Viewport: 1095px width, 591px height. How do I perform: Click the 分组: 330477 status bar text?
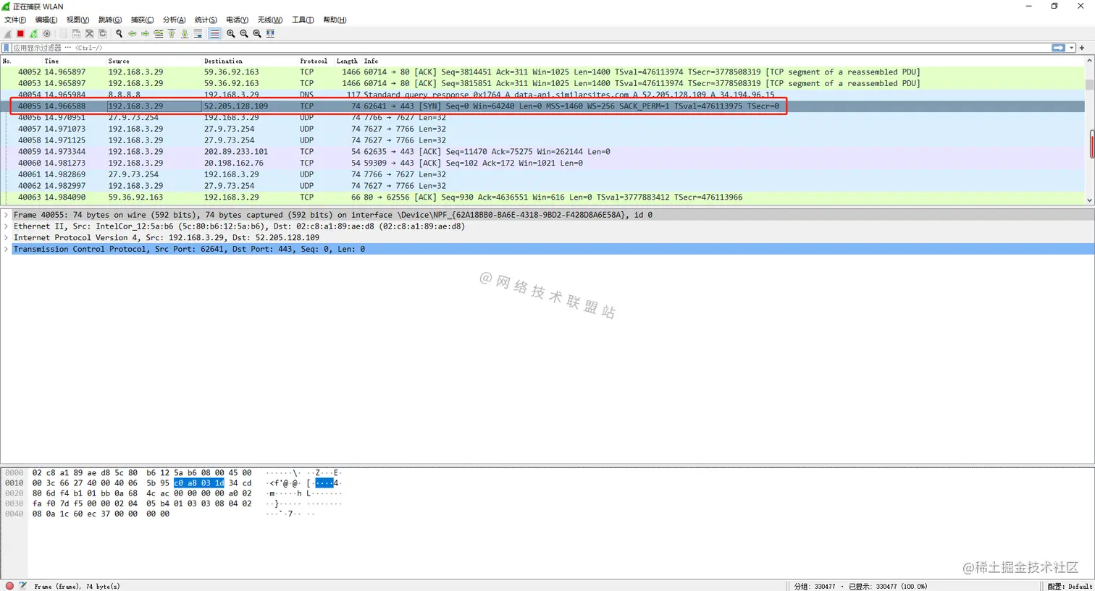click(815, 586)
